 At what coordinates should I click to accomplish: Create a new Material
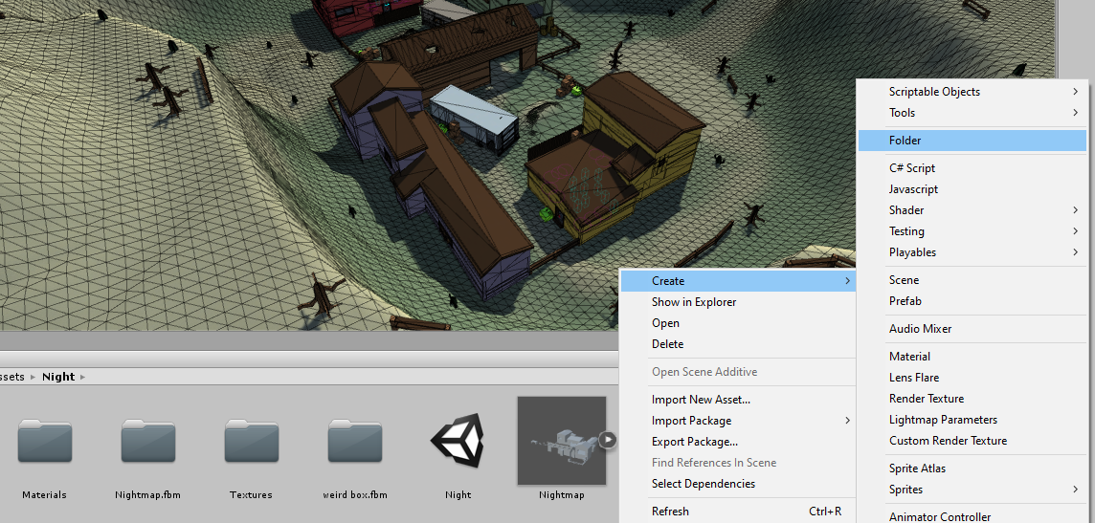click(x=972, y=357)
